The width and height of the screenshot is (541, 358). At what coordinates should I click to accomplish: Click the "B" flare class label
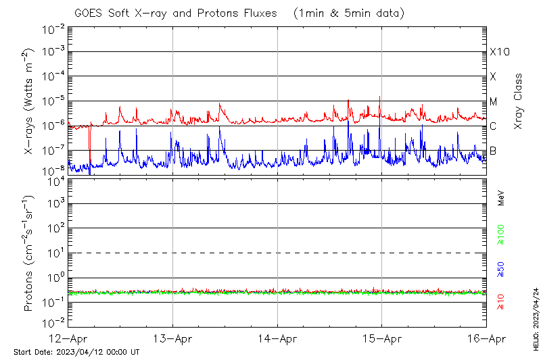tap(493, 151)
